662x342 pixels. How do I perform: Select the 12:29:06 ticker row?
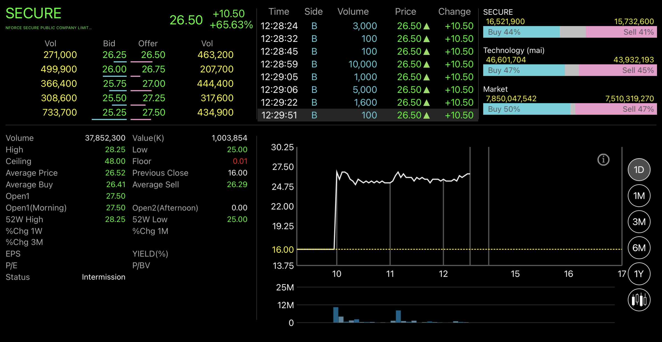(367, 90)
